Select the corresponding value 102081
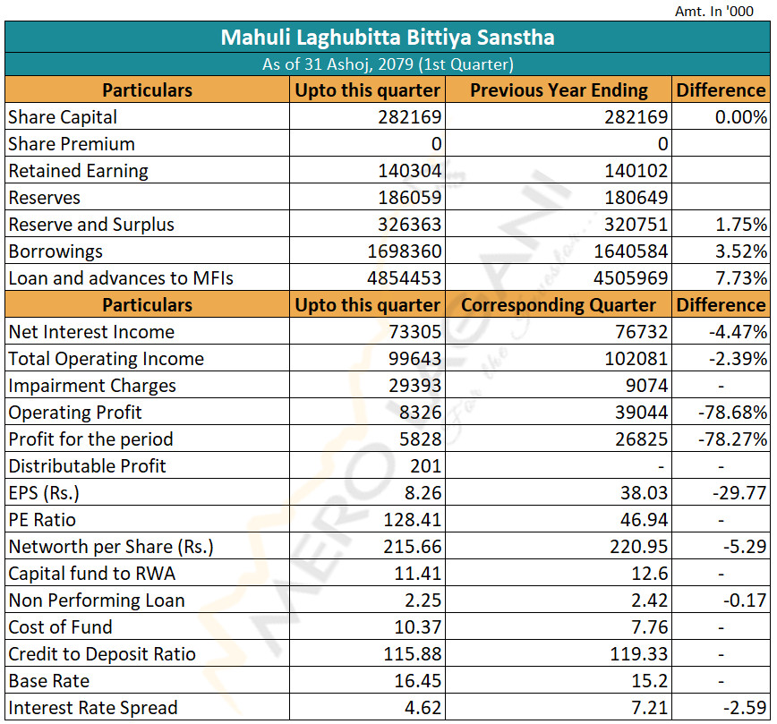 pos(636,359)
